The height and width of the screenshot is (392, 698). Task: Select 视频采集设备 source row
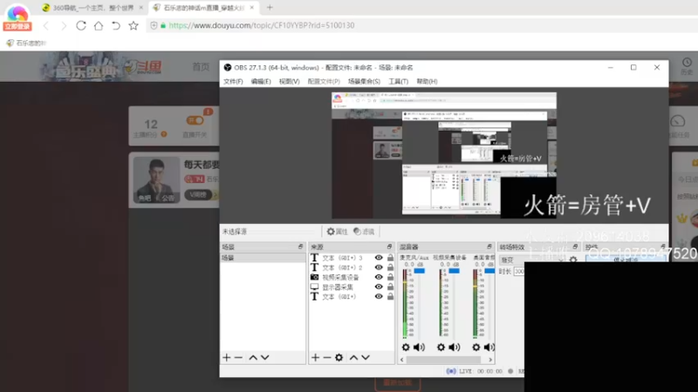[352, 277]
